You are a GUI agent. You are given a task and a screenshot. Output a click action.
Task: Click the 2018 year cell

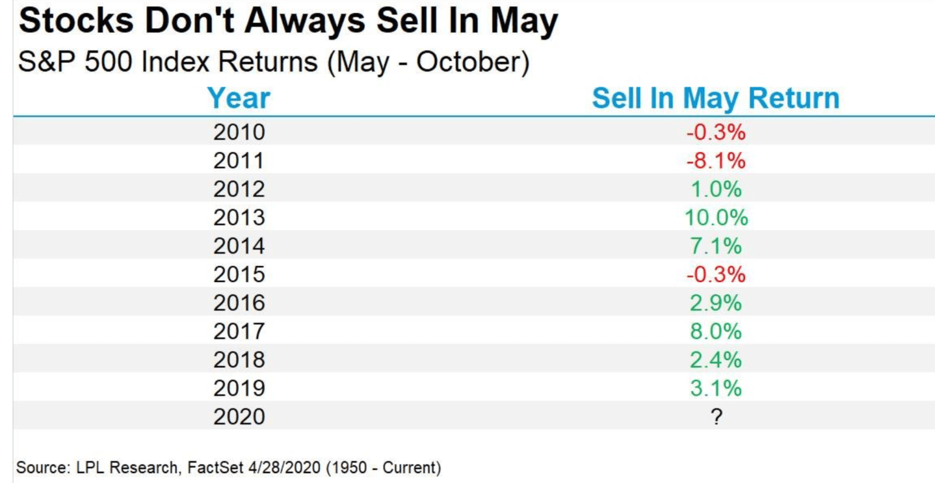pos(239,359)
